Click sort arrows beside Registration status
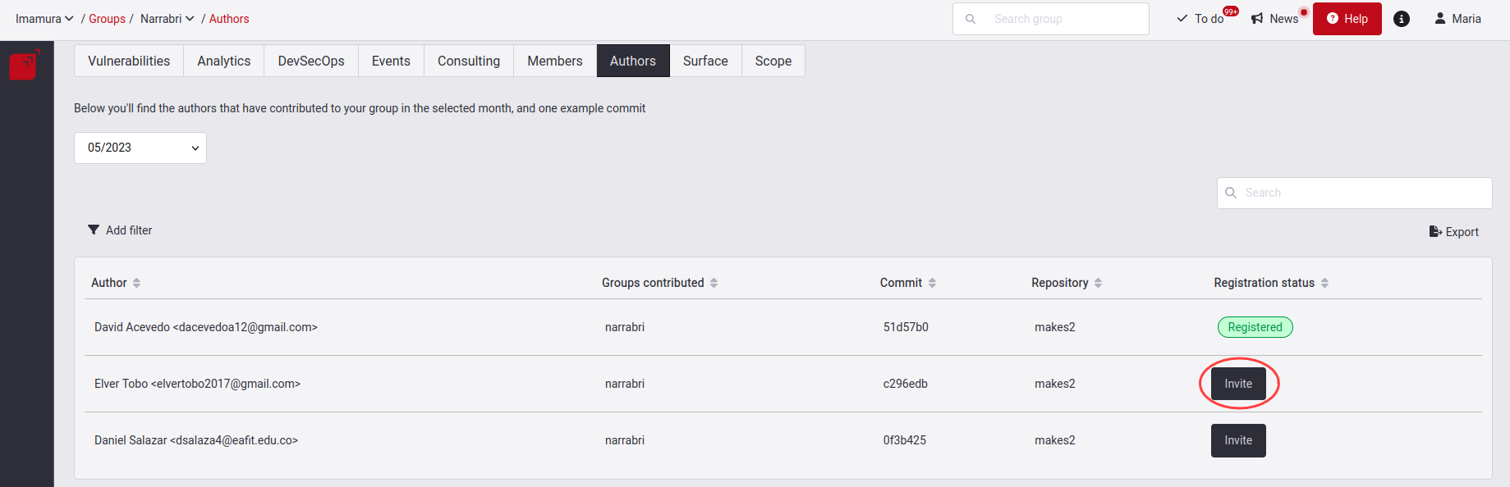The height and width of the screenshot is (487, 1510). (1324, 283)
